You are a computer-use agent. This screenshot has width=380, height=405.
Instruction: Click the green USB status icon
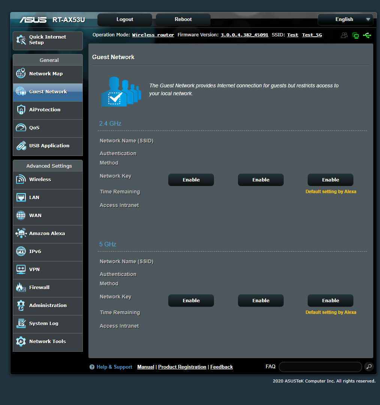(x=367, y=35)
